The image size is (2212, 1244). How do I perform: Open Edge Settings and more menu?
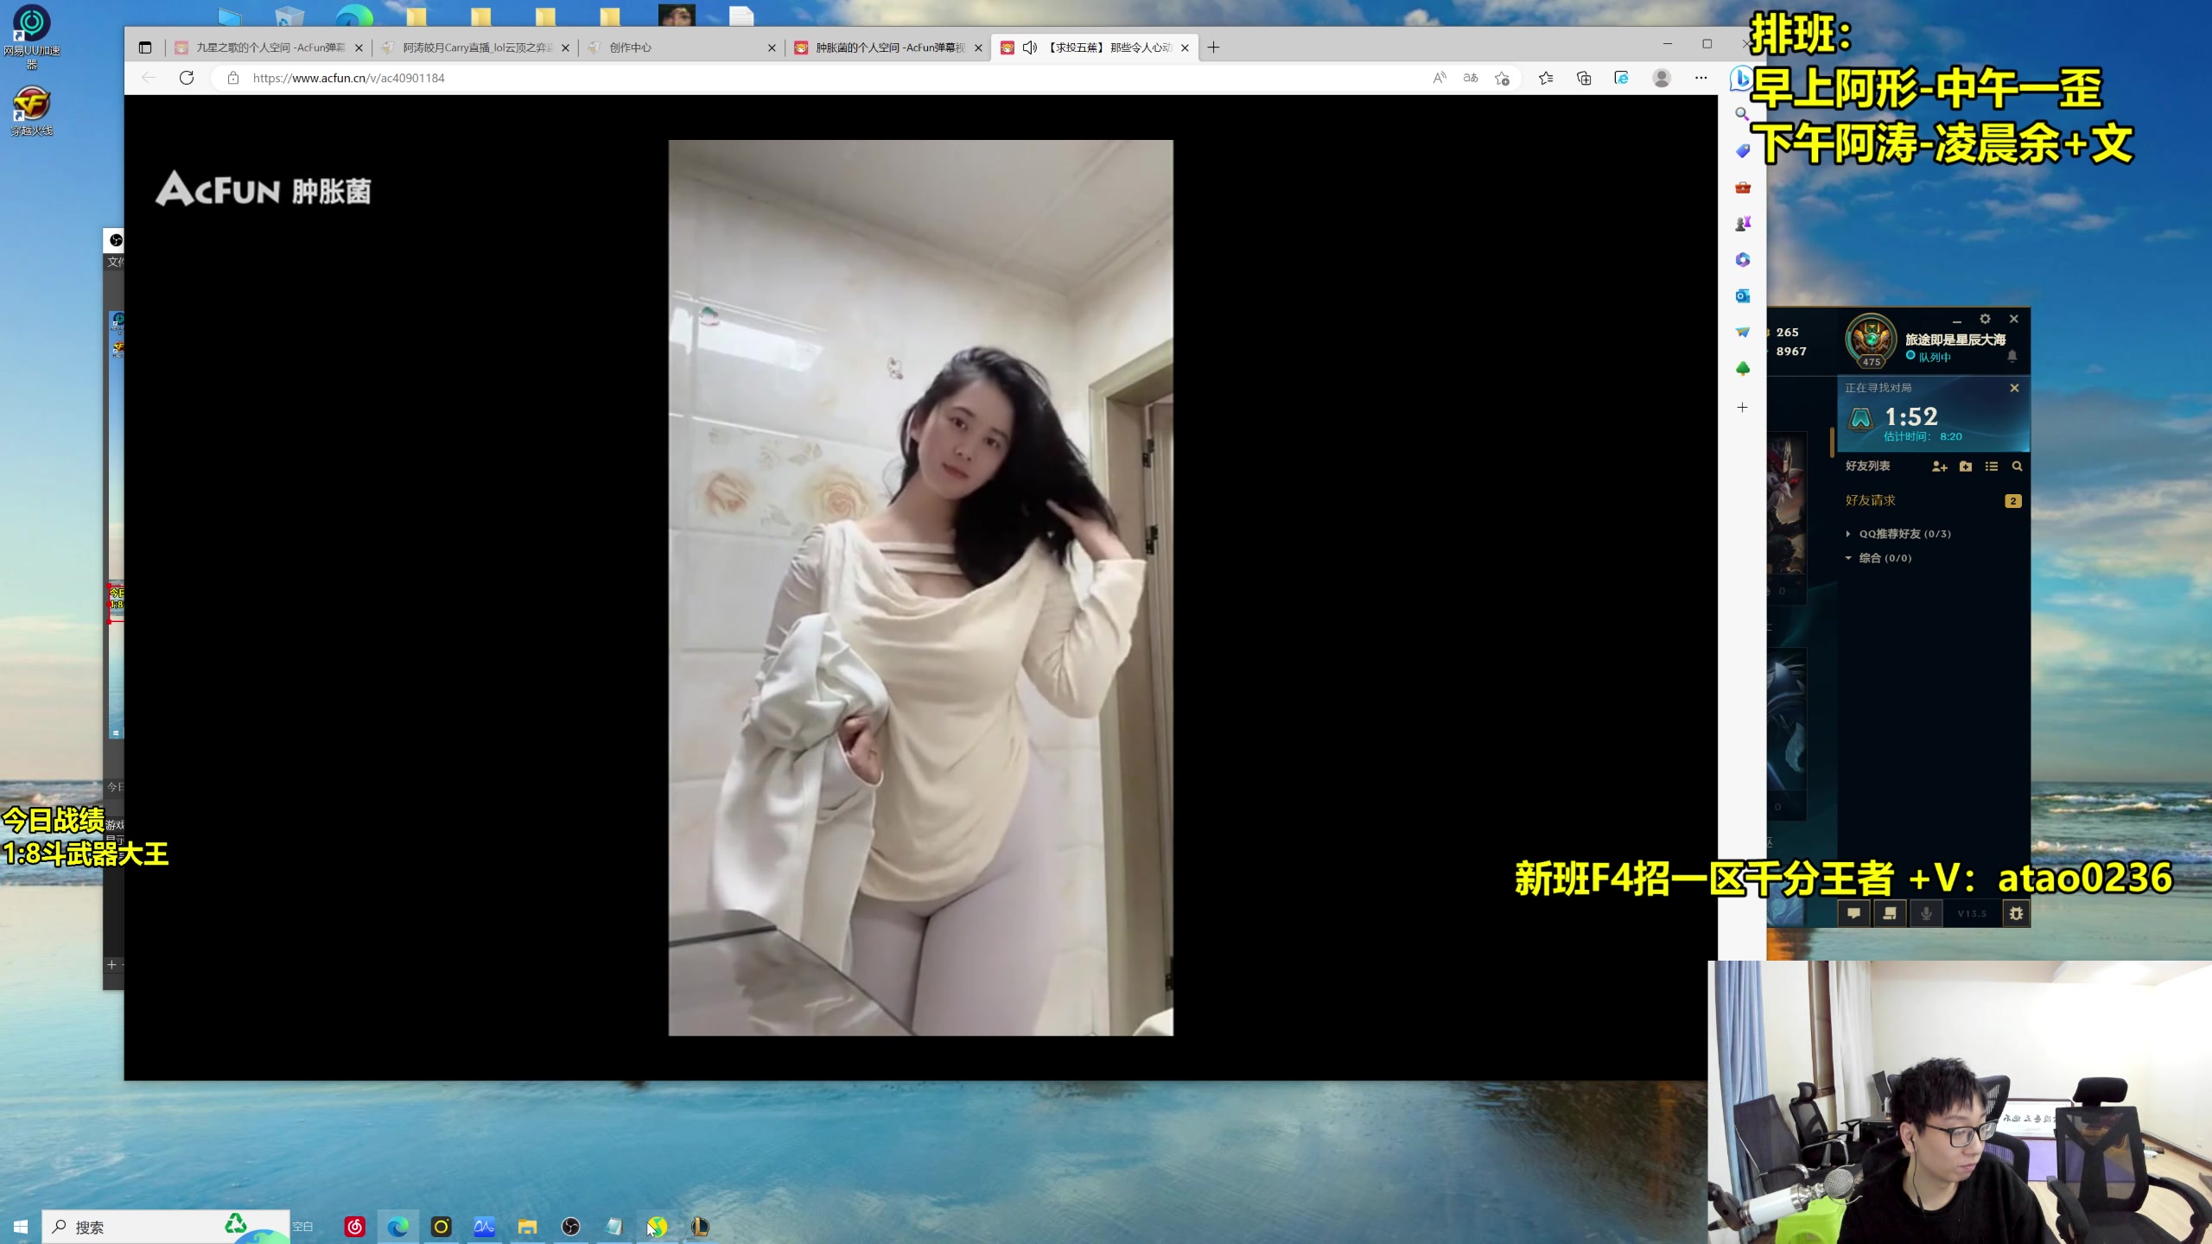point(1700,78)
